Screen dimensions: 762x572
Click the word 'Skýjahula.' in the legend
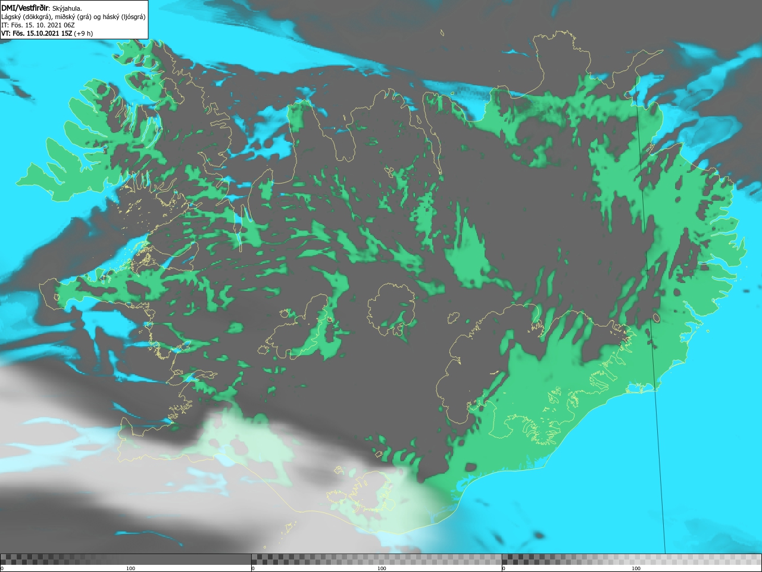[x=67, y=8]
